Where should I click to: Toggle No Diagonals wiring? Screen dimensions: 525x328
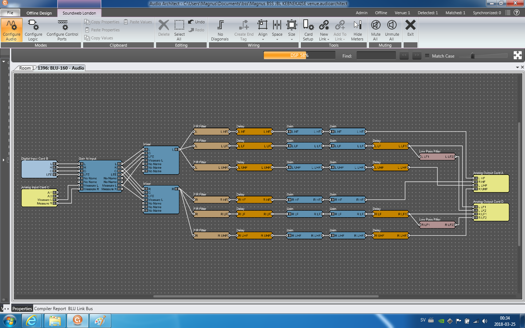coord(220,30)
